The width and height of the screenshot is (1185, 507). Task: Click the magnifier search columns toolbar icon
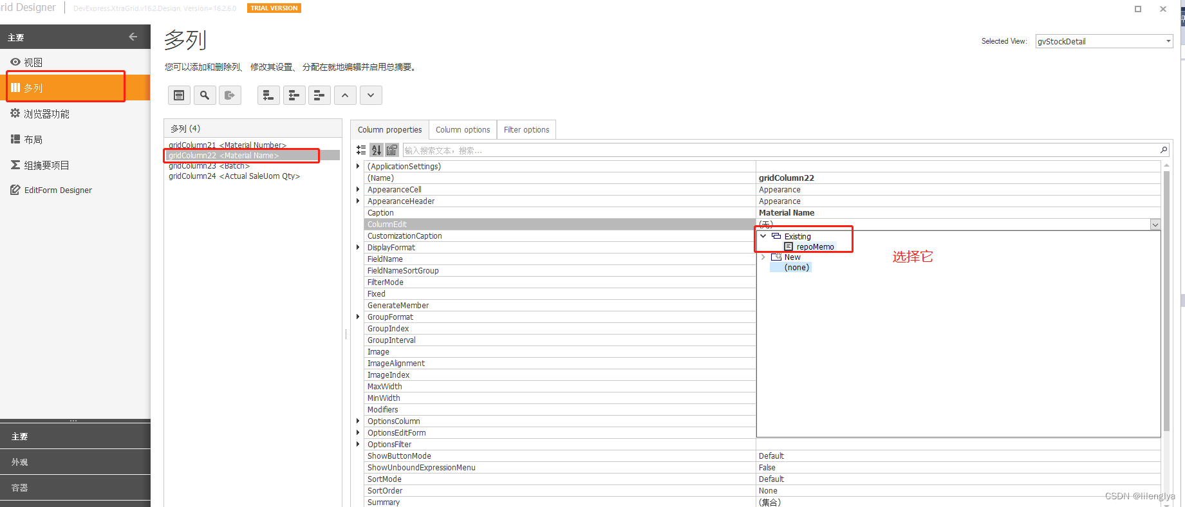tap(205, 95)
